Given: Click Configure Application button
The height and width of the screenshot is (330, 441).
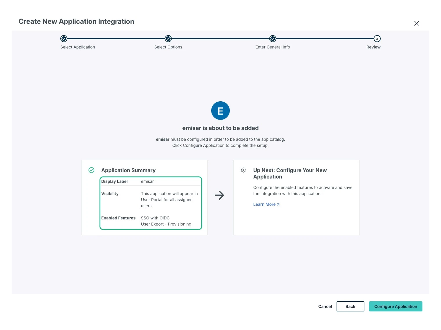Looking at the screenshot, I should click(396, 306).
